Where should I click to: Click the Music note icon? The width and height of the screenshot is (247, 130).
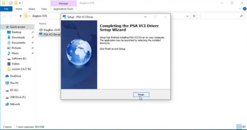click(9, 53)
